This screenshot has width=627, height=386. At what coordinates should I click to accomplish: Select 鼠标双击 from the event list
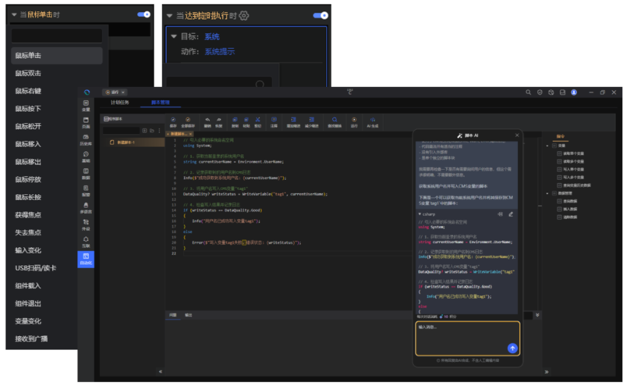pyautogui.click(x=28, y=73)
